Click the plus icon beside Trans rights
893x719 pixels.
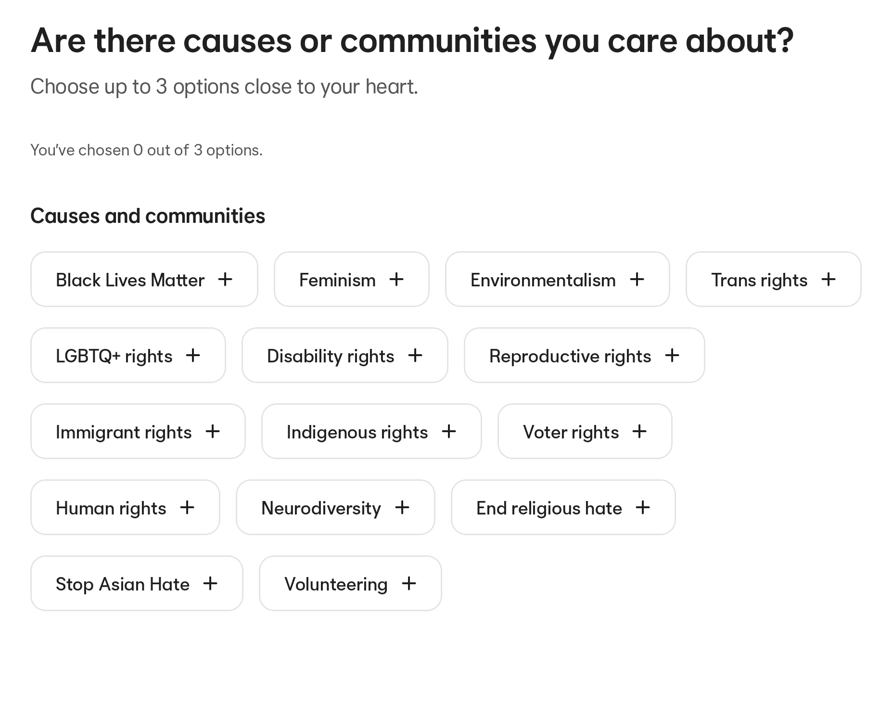coord(829,280)
